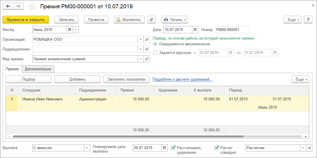Open the help question mark button
Viewport: 317px width, 158px height.
(x=308, y=19)
